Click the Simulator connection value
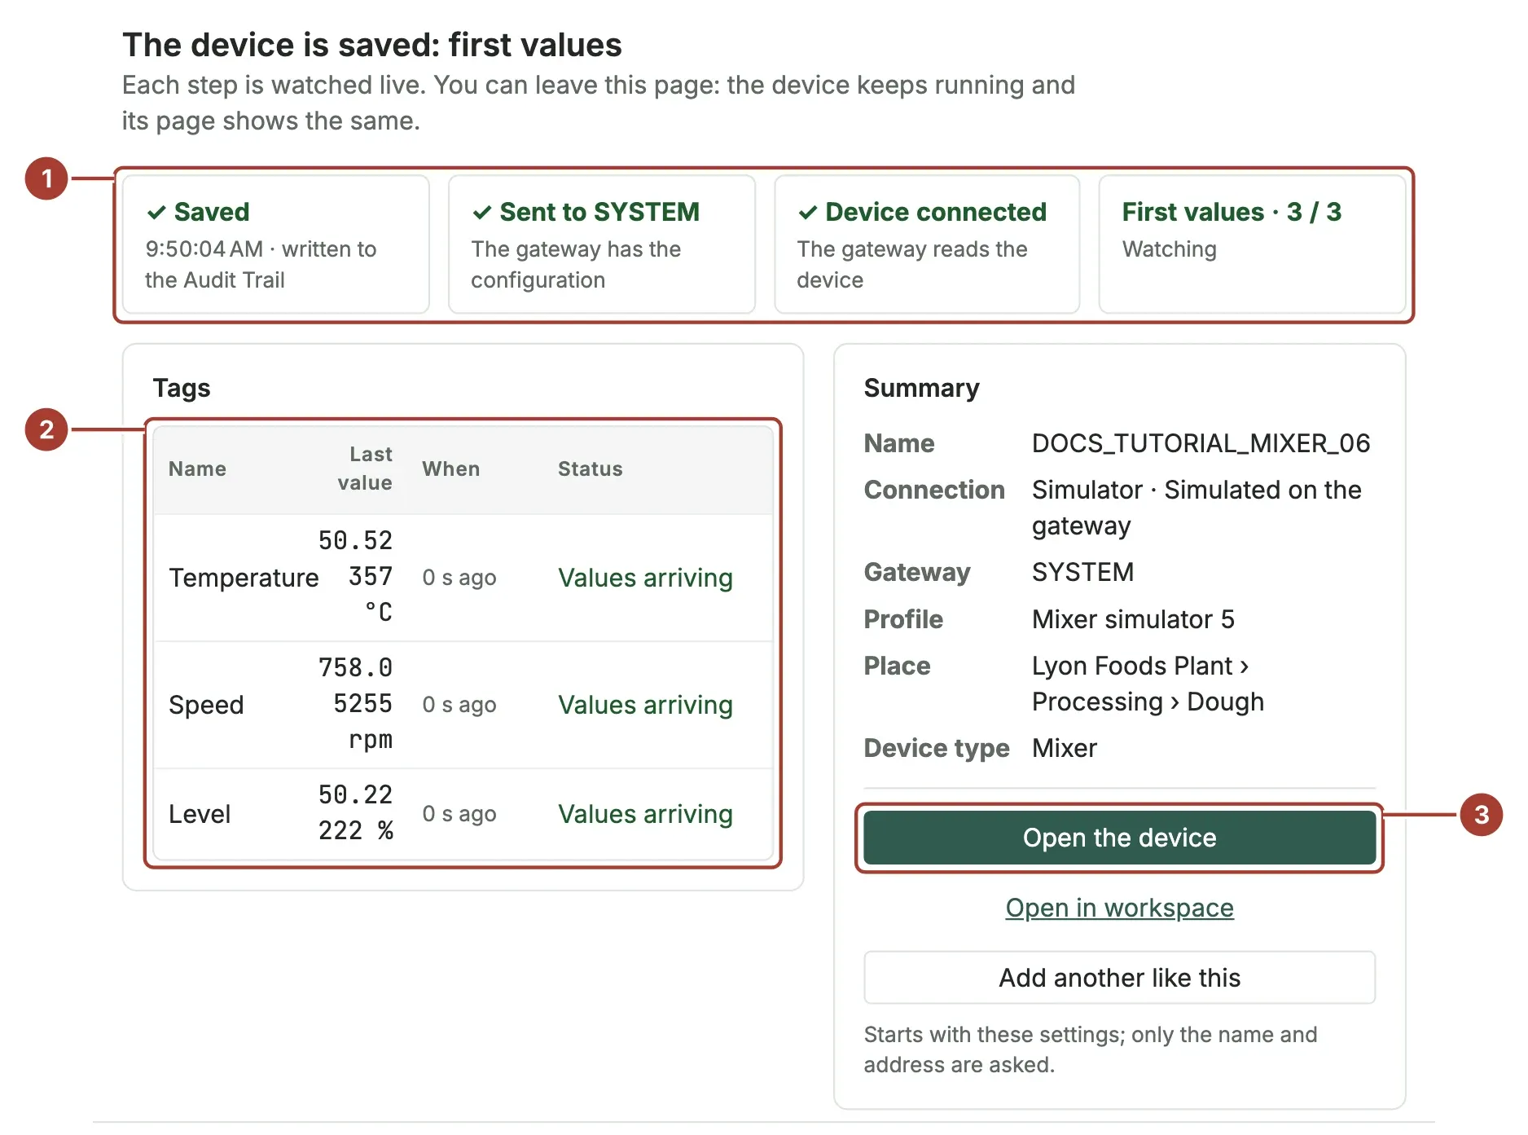This screenshot has width=1528, height=1135. 1196,508
